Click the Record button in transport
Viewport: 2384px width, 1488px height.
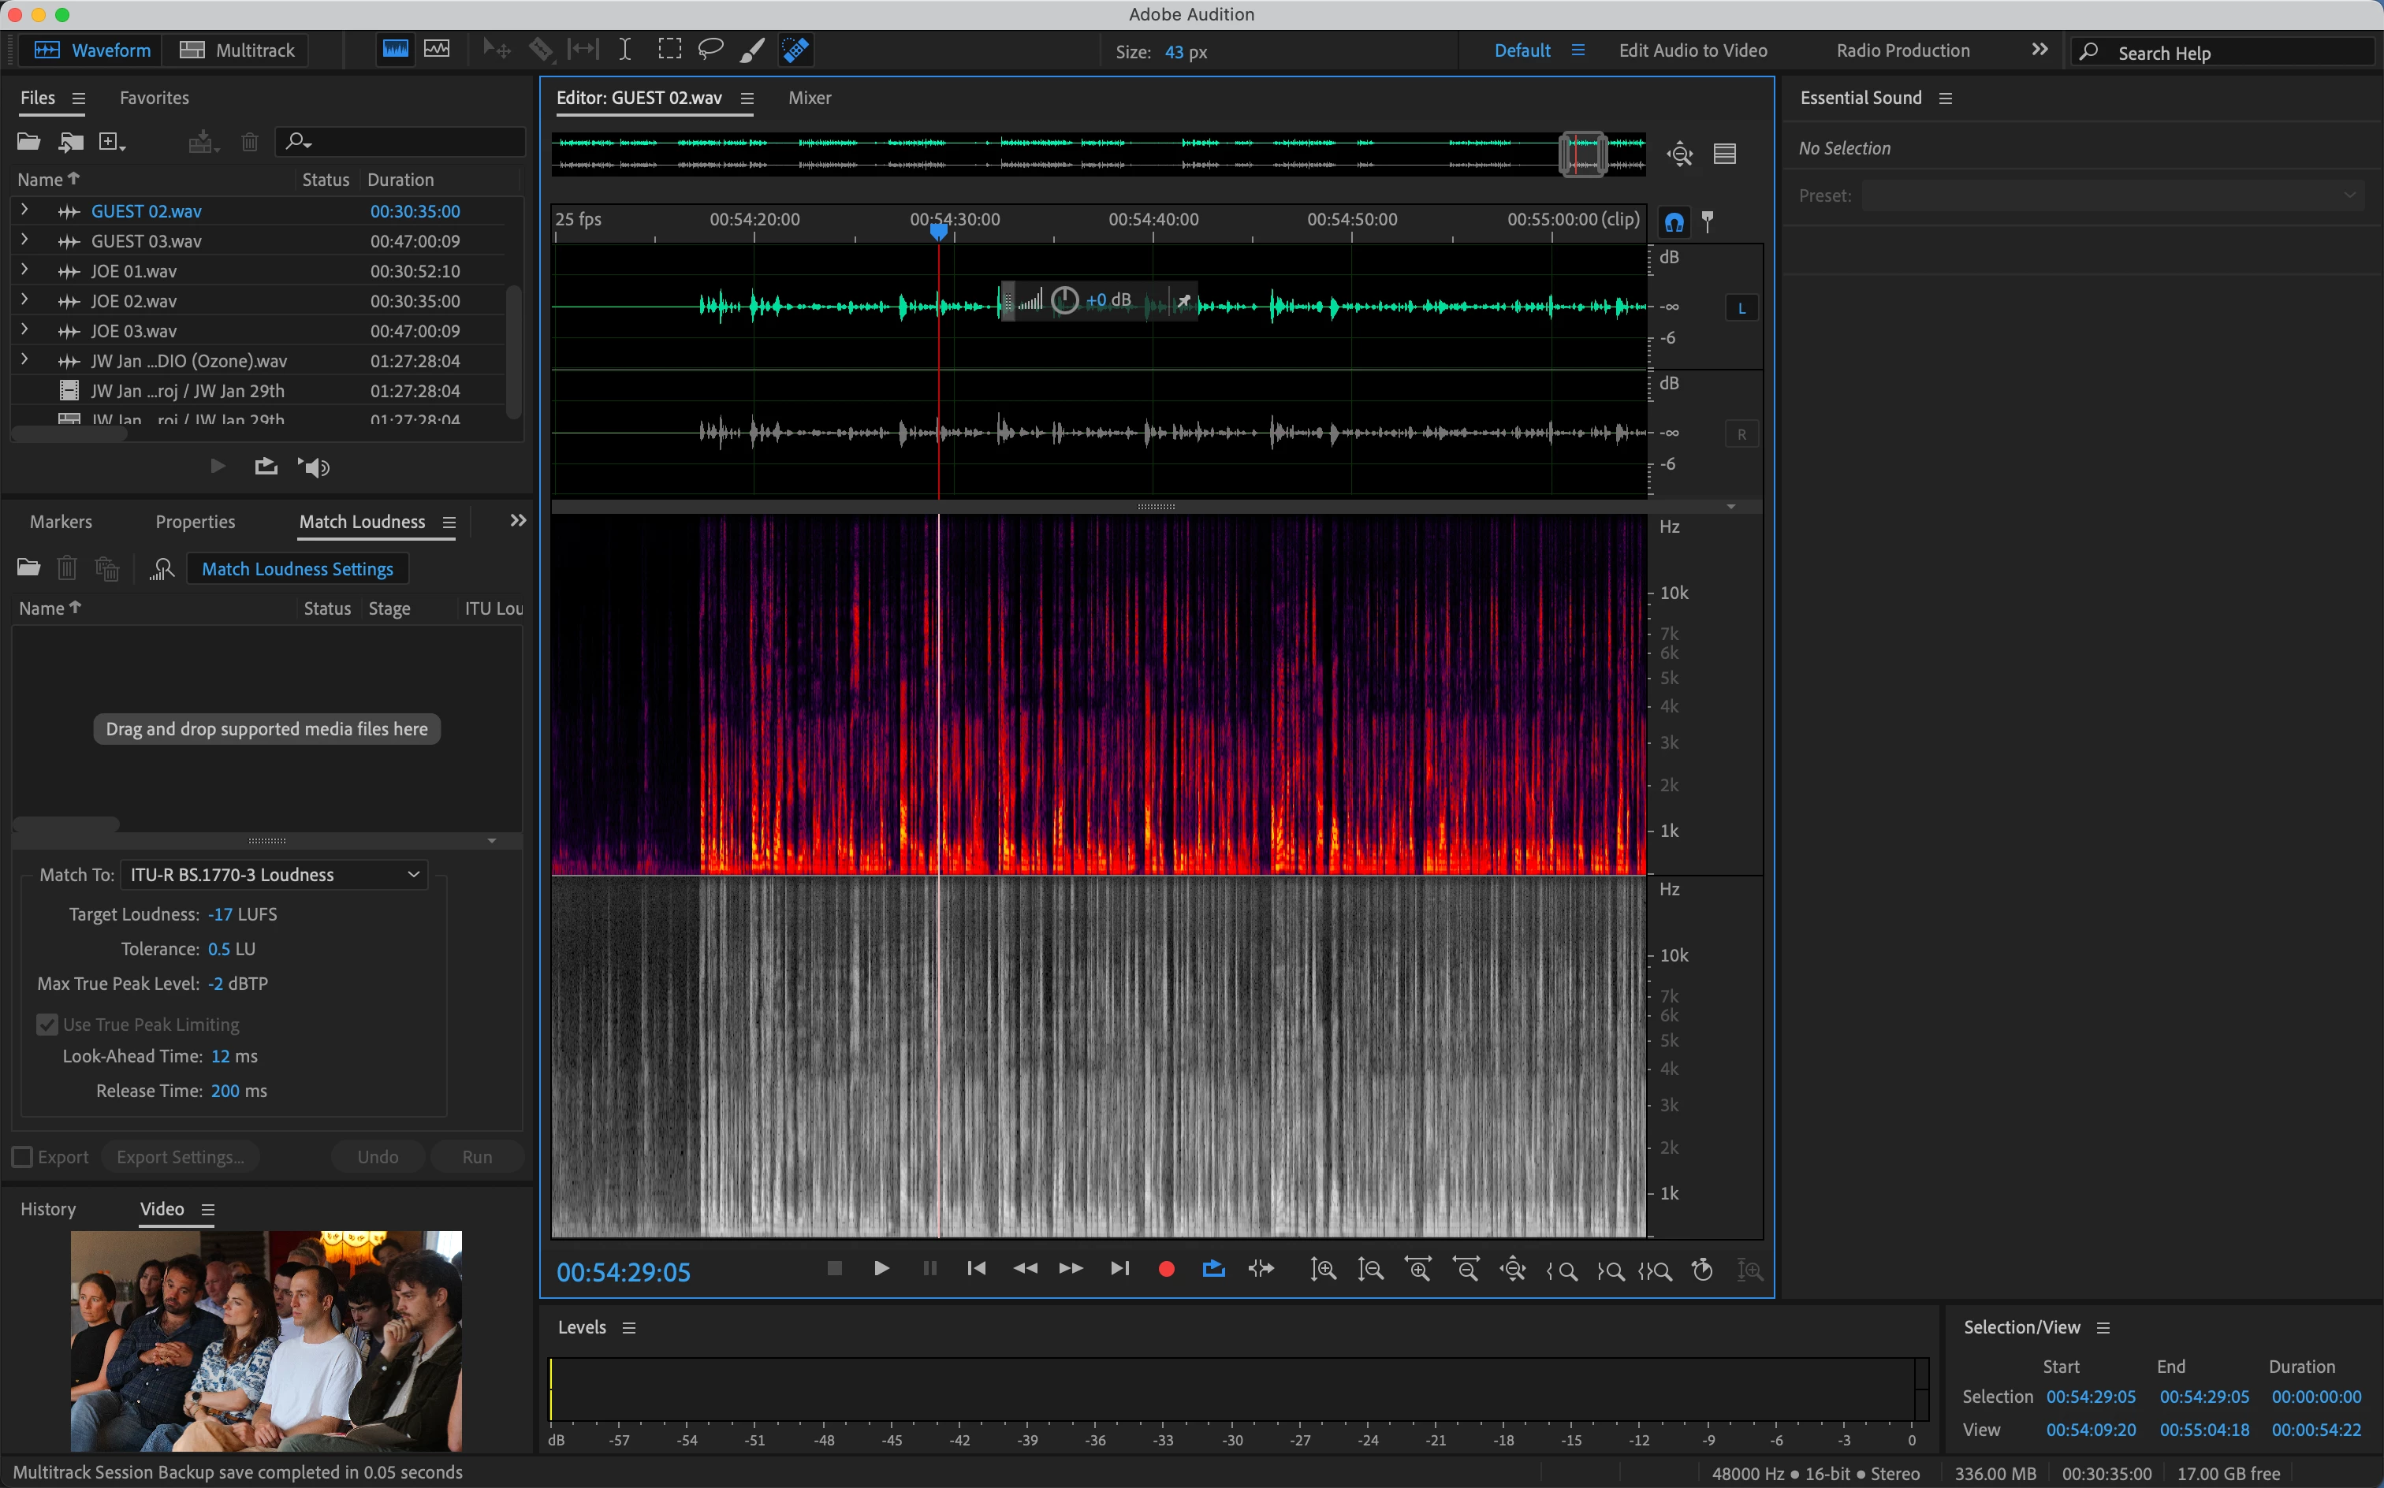tap(1167, 1270)
